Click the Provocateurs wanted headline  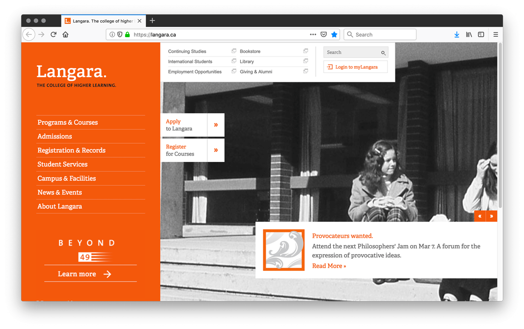(x=342, y=236)
